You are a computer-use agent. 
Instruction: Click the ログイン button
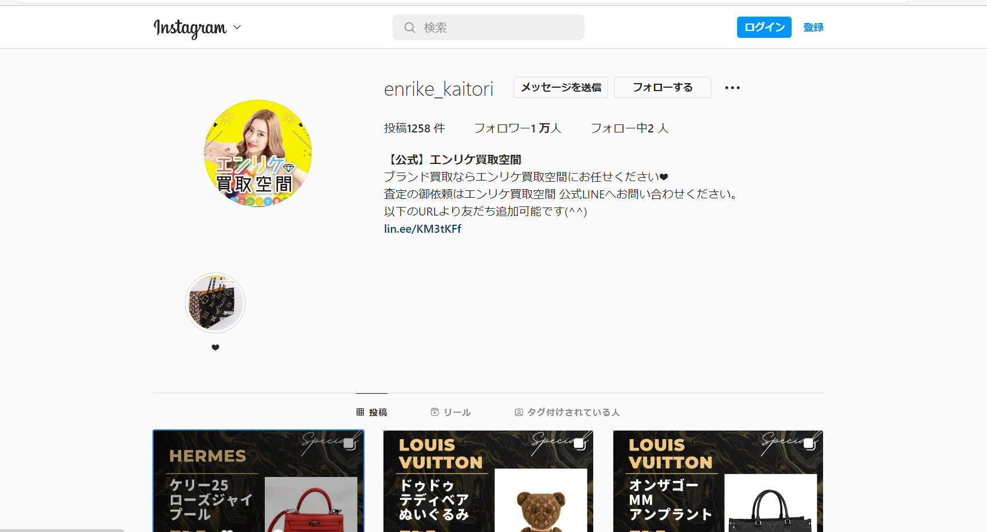[x=764, y=27]
